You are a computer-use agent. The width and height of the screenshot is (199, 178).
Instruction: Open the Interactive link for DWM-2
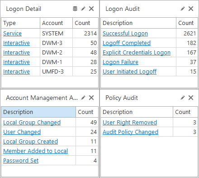click(16, 53)
